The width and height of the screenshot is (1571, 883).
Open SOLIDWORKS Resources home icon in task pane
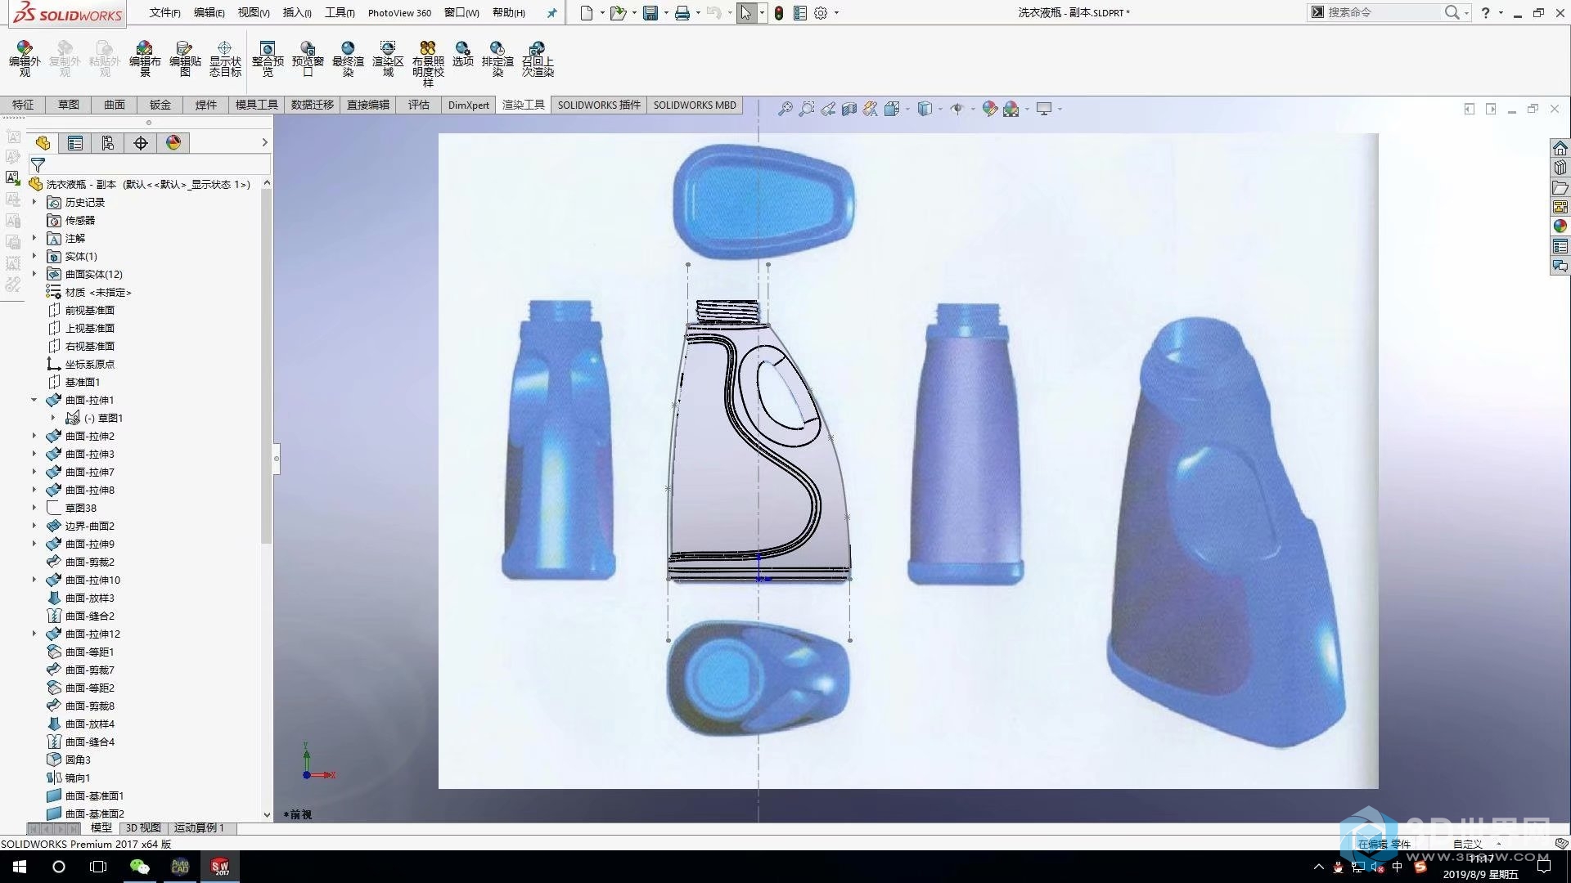(1560, 148)
